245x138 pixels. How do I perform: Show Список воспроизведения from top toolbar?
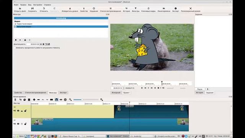click(x=111, y=10)
